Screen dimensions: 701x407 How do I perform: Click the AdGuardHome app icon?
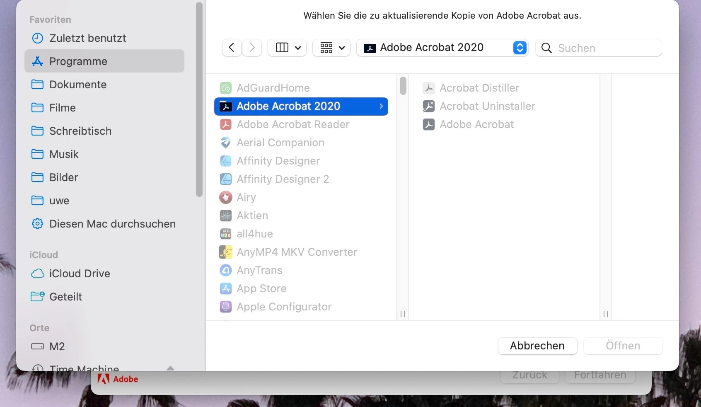pos(226,88)
